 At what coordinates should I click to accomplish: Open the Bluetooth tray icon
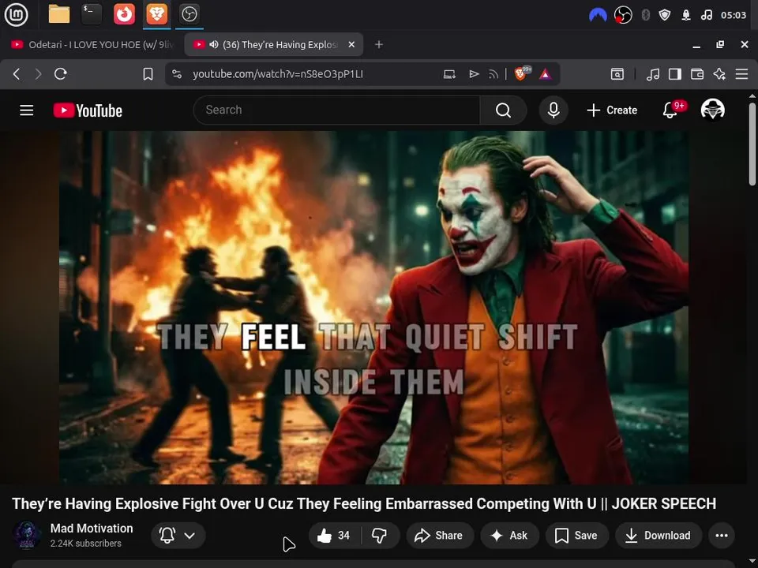click(x=645, y=15)
